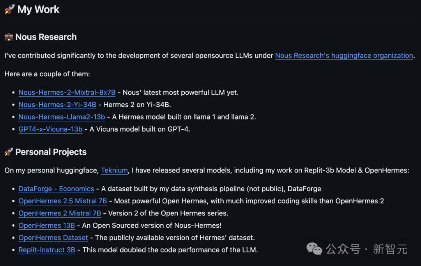Open the Nous-Hermes-2-Mixtral-8x7B model link
This screenshot has height=266, width=421.
[x=67, y=92]
